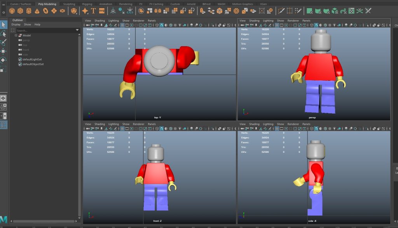
Task: Choose the Select tool in the toolbox
Action: [3, 24]
